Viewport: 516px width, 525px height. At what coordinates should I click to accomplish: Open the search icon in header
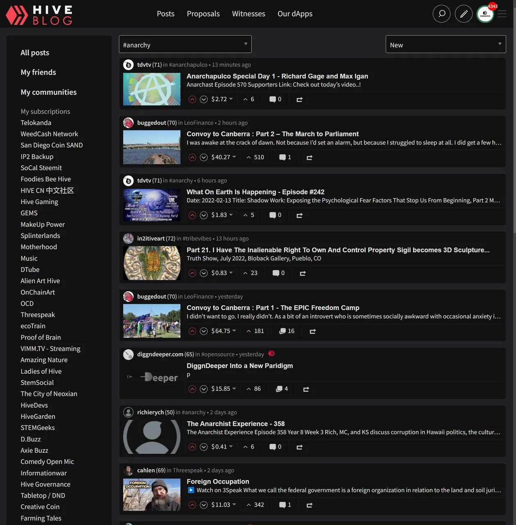442,14
